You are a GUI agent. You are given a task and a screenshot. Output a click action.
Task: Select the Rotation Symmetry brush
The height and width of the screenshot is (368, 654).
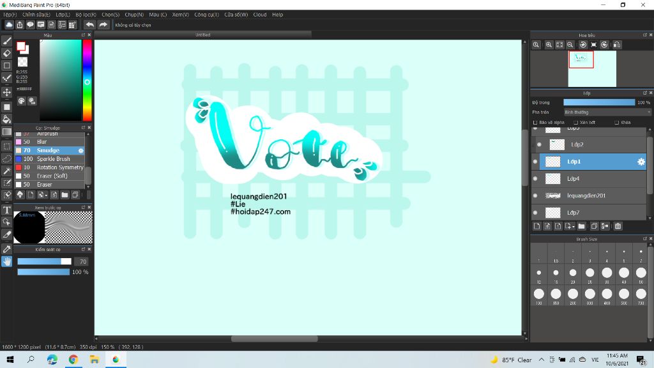(50, 167)
